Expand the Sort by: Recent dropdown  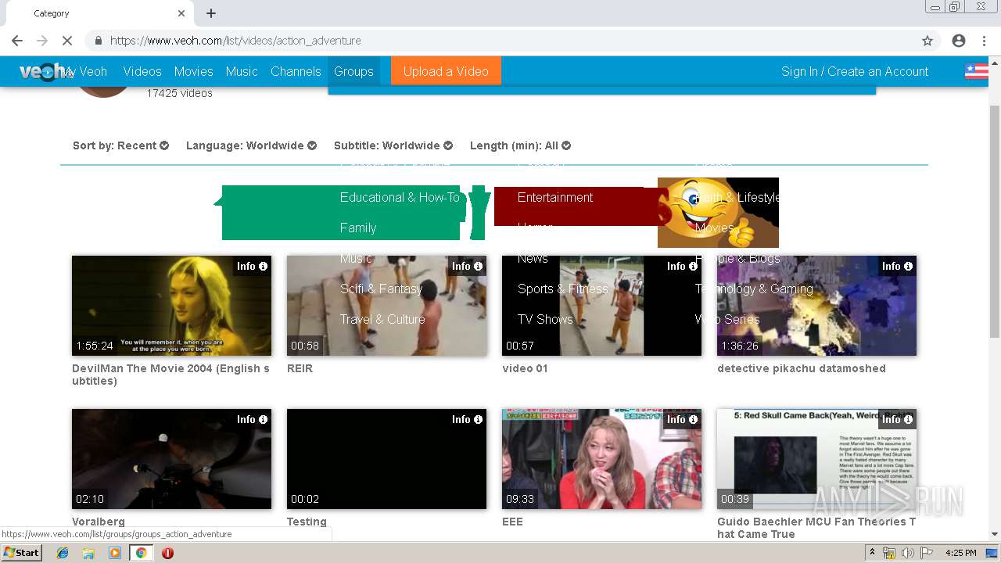coord(120,145)
